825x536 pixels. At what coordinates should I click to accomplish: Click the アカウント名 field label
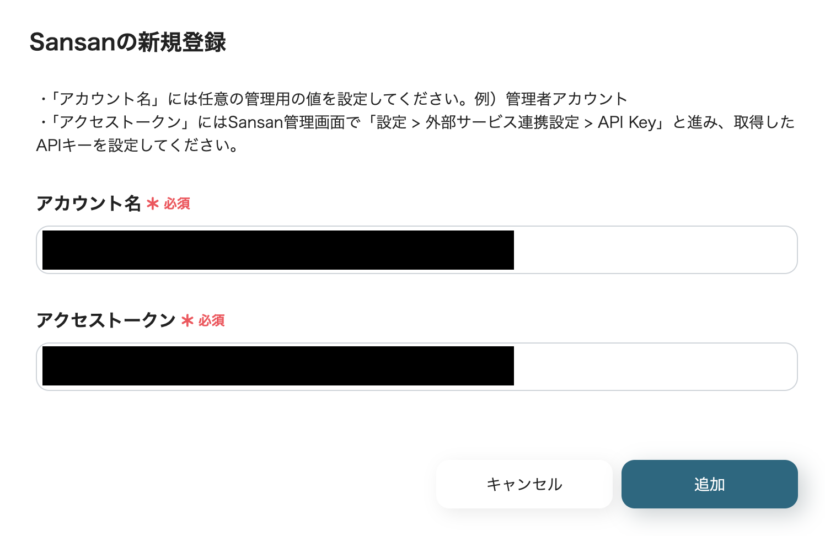click(88, 203)
